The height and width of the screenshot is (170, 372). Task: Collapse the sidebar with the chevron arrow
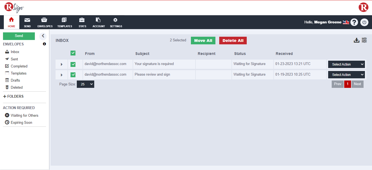(x=43, y=36)
